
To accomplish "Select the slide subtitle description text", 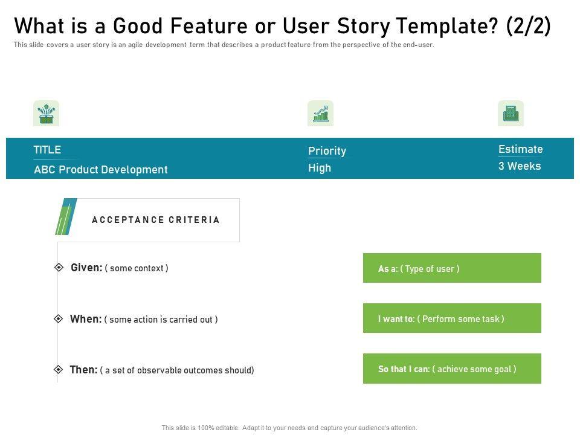I will click(x=224, y=45).
